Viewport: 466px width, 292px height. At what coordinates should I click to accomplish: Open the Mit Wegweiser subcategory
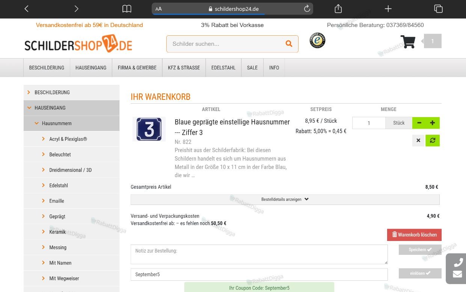tap(71, 278)
